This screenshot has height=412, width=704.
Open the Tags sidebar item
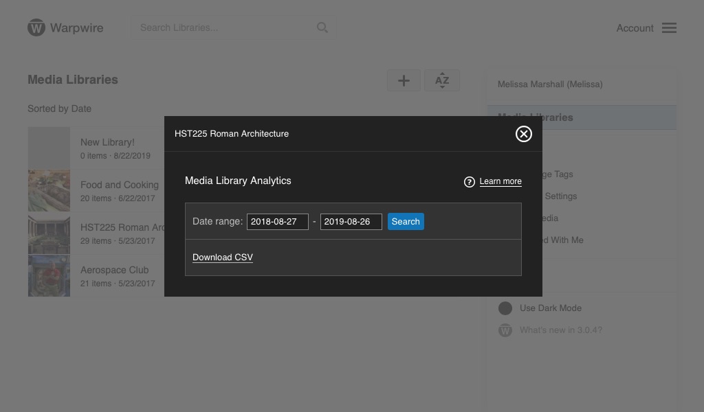tap(558, 174)
